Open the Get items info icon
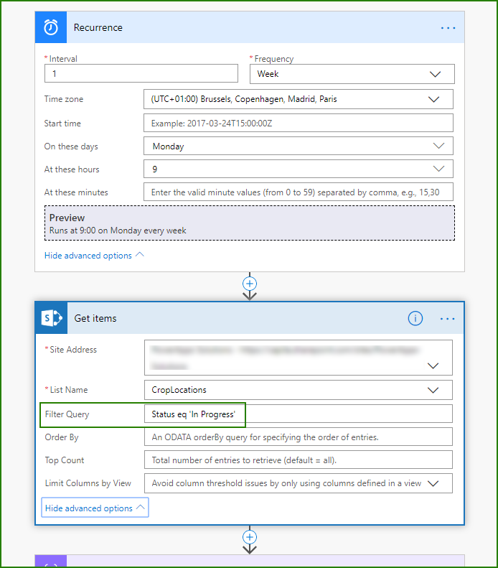 [415, 318]
